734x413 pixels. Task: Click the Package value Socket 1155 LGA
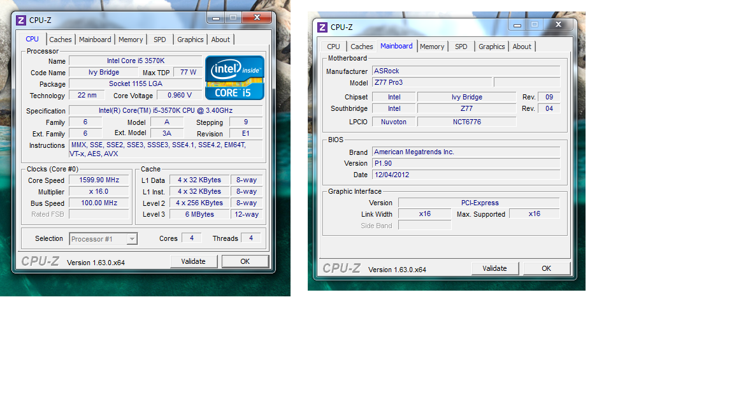click(135, 84)
